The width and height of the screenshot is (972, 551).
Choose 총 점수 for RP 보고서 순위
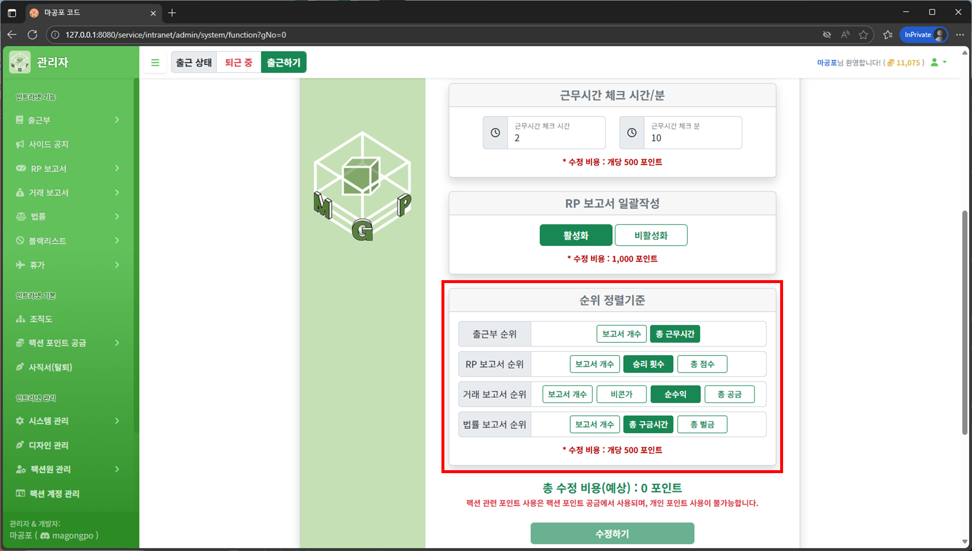(702, 364)
